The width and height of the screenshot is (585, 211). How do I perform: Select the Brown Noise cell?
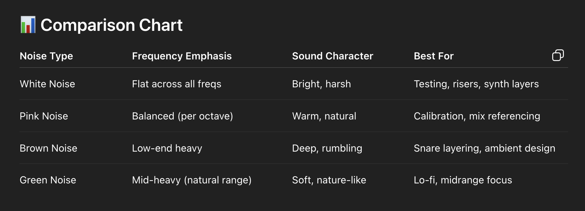48,148
